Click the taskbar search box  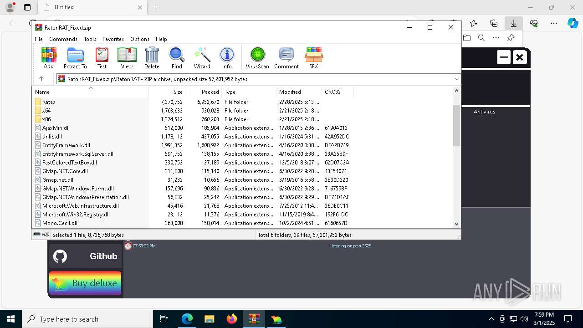[x=87, y=319]
